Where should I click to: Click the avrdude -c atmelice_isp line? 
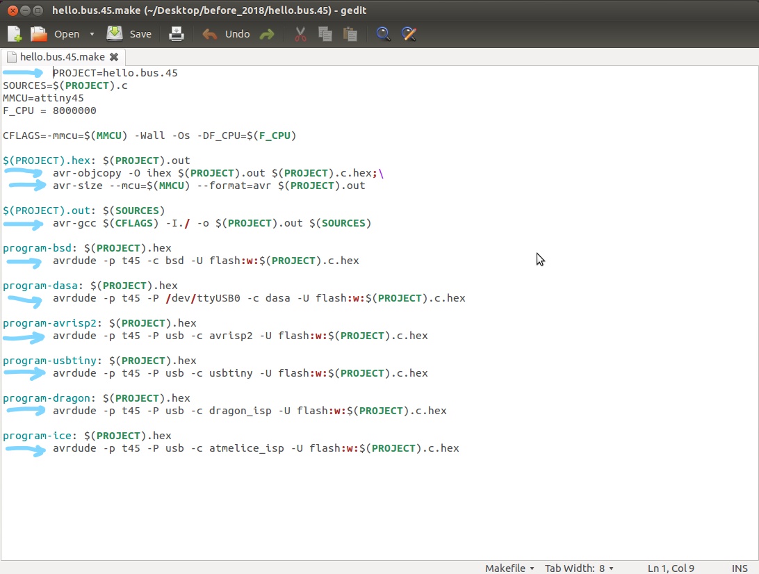pyautogui.click(x=256, y=449)
